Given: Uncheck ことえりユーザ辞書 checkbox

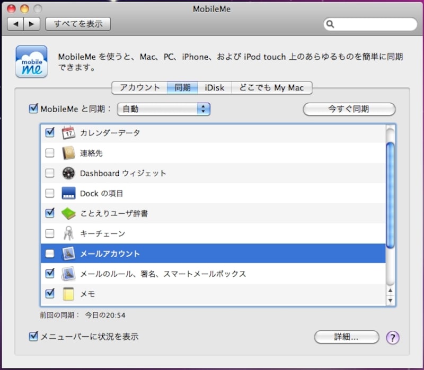Looking at the screenshot, I should pos(50,213).
